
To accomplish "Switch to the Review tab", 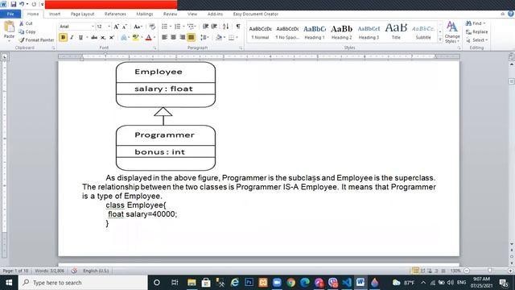I will click(x=170, y=14).
